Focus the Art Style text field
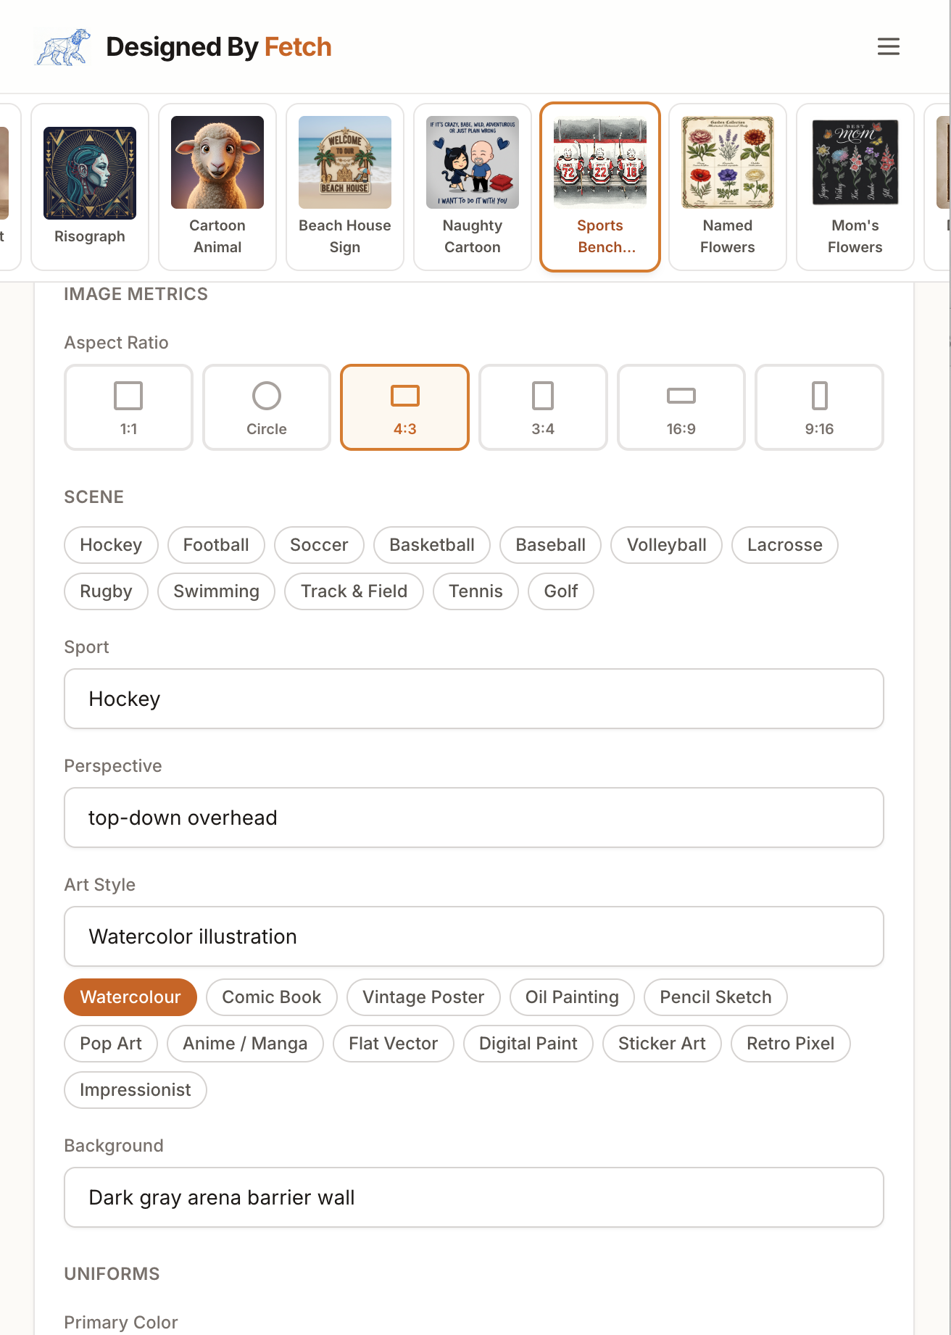 [x=474, y=936]
